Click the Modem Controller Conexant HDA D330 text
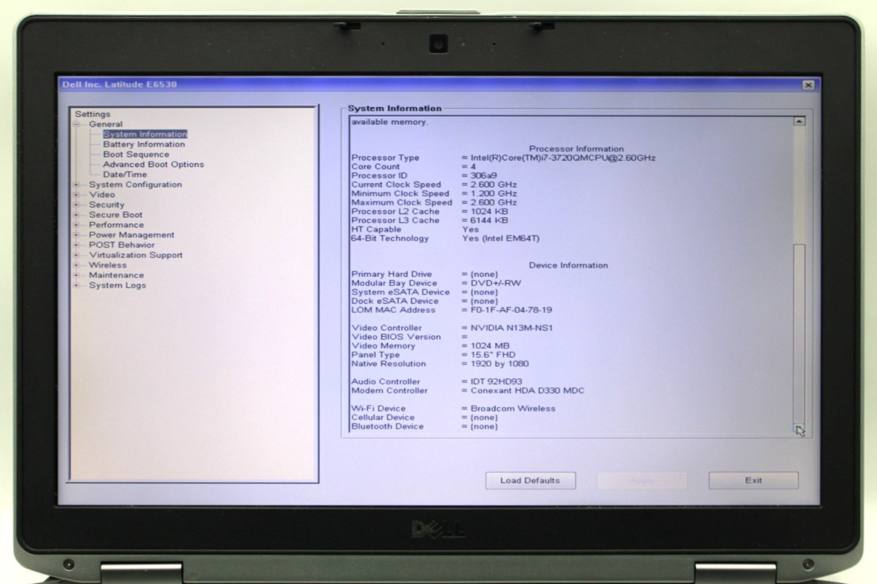The height and width of the screenshot is (584, 877). pyautogui.click(x=528, y=391)
